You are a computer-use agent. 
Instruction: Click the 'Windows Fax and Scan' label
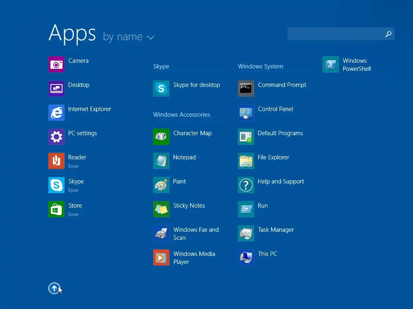click(x=196, y=234)
